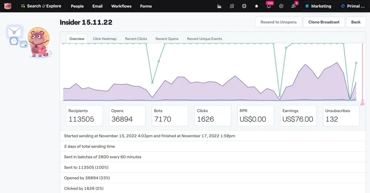Click the pig logo home icon
Image resolution: width=370 pixels, height=193 pixels.
[x=8, y=6]
